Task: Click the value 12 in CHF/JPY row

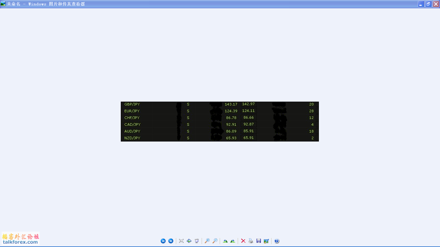Action: coord(311,118)
